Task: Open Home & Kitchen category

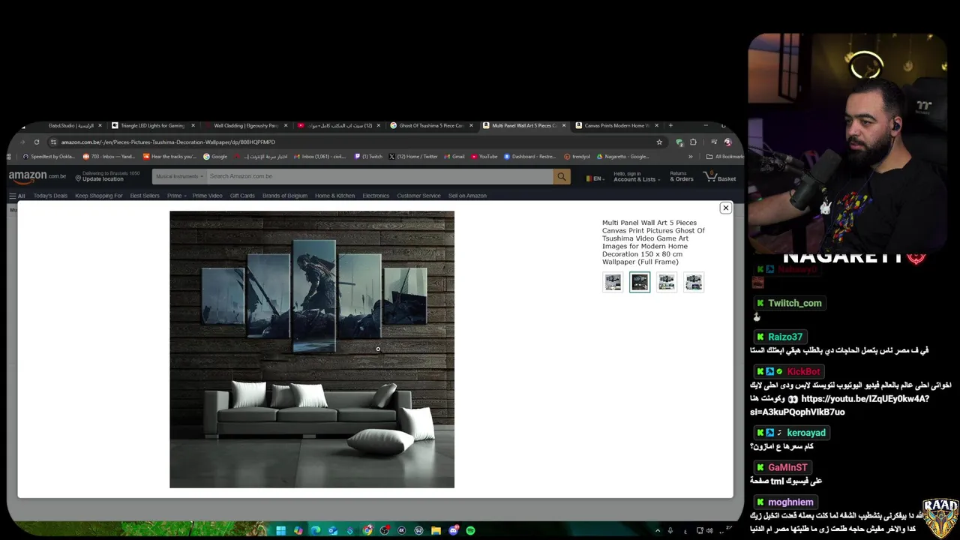Action: 334,196
